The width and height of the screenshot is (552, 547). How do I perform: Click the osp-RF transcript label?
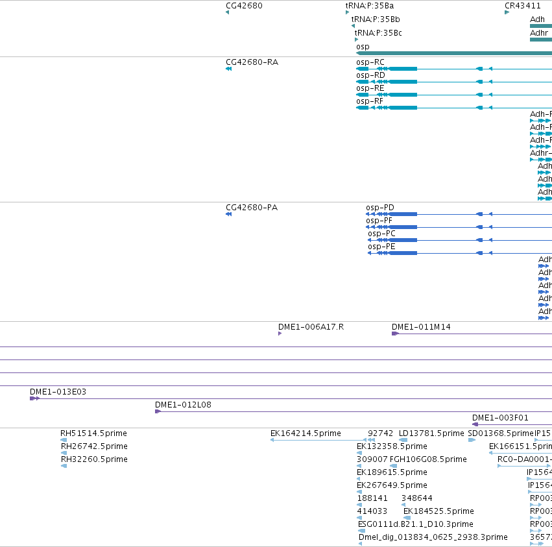(370, 101)
